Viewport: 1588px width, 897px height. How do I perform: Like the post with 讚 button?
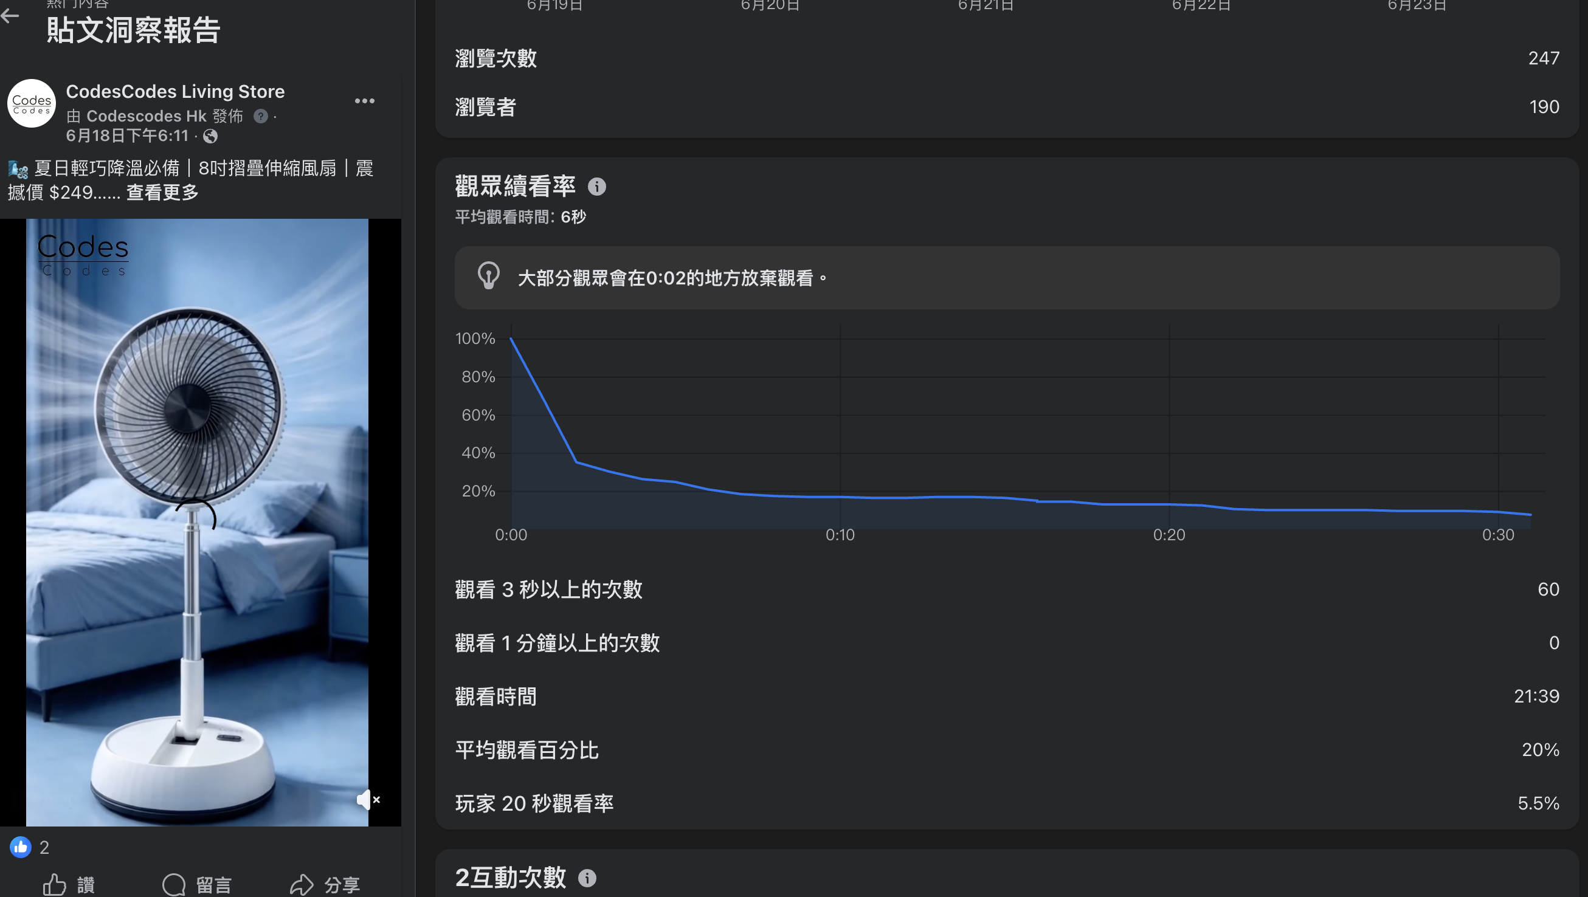pyautogui.click(x=69, y=885)
